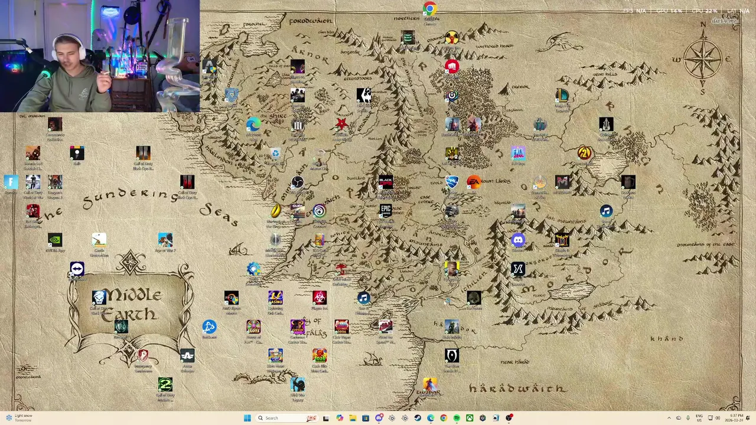The height and width of the screenshot is (425, 756).
Task: Select the Halo desktop icon
Action: [452, 327]
